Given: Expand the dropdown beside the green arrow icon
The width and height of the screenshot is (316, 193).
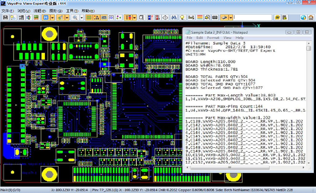Looking at the screenshot, I should [67, 18].
